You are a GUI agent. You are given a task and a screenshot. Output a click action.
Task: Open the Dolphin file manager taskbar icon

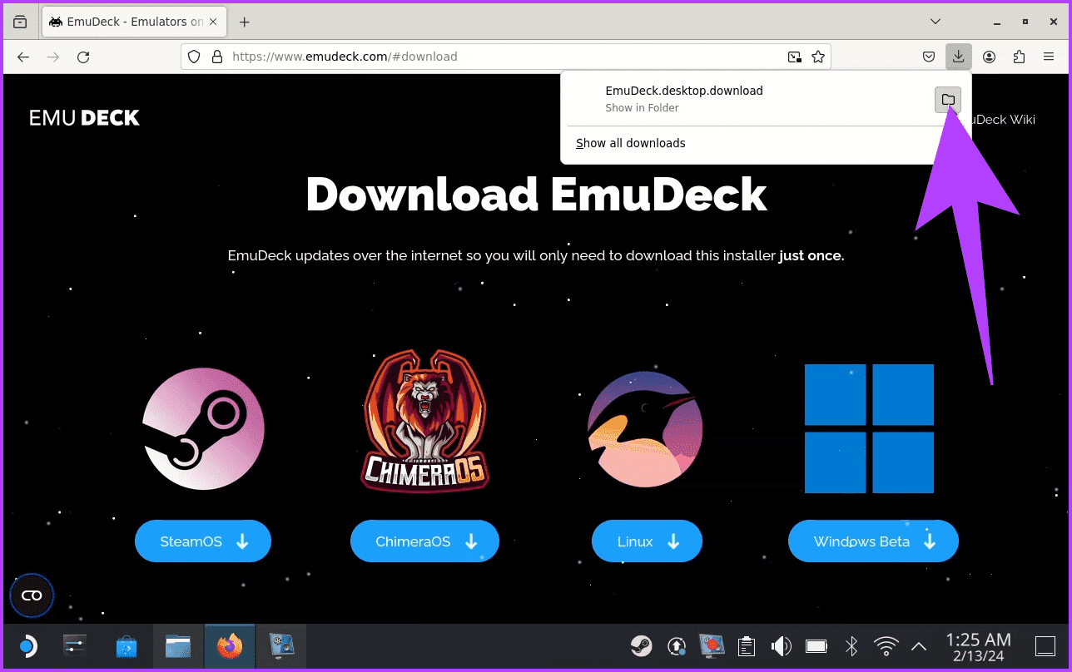tap(178, 646)
